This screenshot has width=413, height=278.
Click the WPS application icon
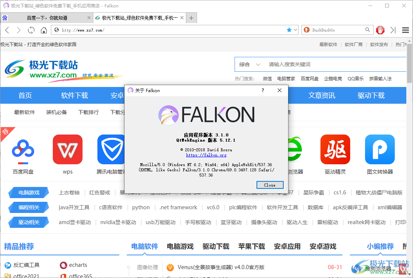click(67, 149)
